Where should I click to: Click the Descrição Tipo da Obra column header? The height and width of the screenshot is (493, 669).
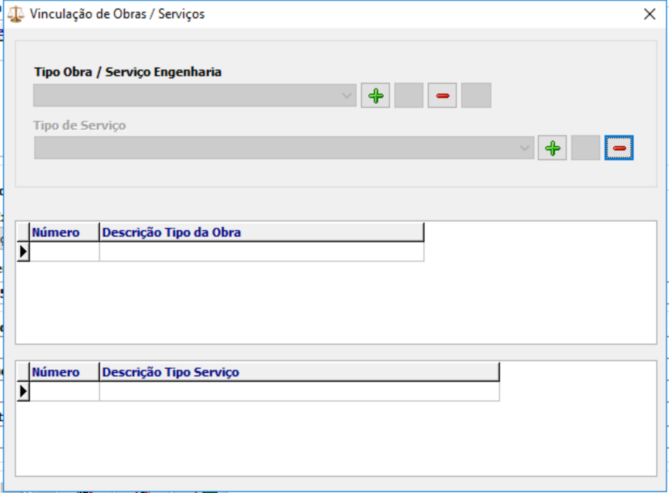[x=261, y=232]
